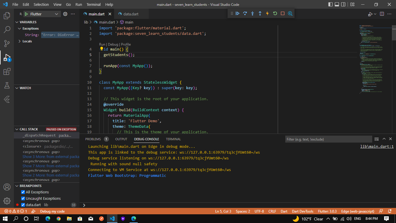Click the lightbulb code action icon
The image size is (396, 223).
point(101,49)
